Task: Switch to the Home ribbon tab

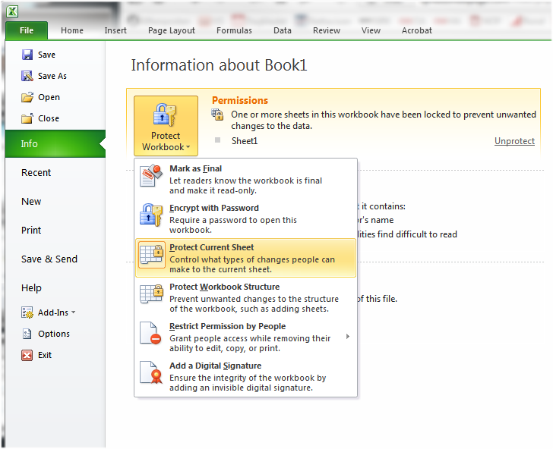Action: pyautogui.click(x=72, y=30)
